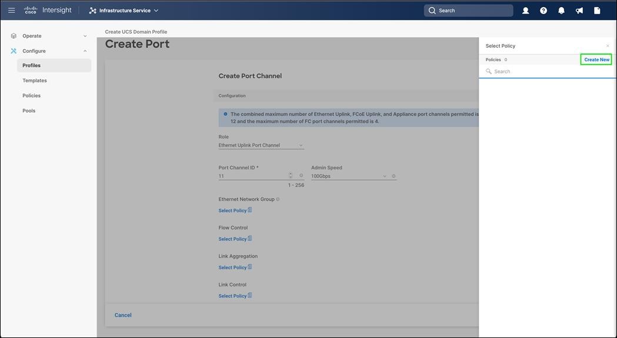Select Policy for Link Aggregation
Screen dimensions: 617x338
(x=235, y=267)
